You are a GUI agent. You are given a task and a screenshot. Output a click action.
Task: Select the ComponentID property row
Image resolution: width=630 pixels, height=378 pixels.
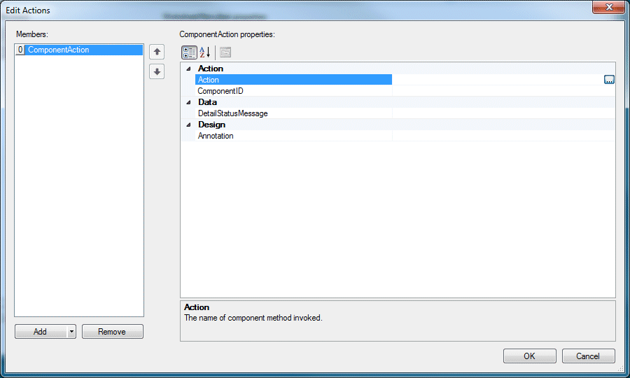[293, 91]
